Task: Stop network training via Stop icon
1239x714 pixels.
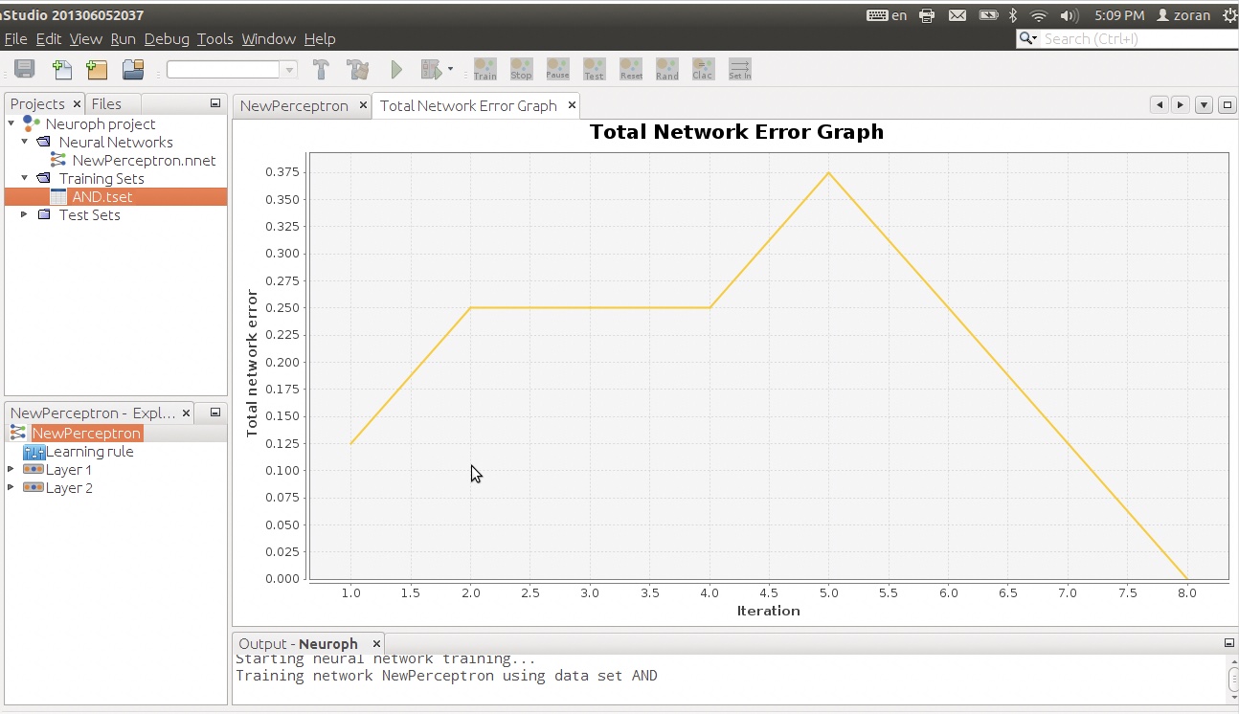Action: coord(521,69)
